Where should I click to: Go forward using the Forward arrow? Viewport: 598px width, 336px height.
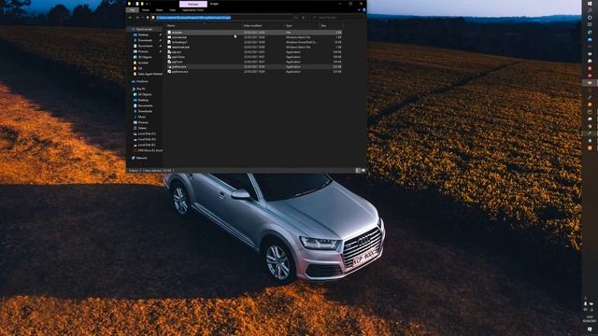137,18
